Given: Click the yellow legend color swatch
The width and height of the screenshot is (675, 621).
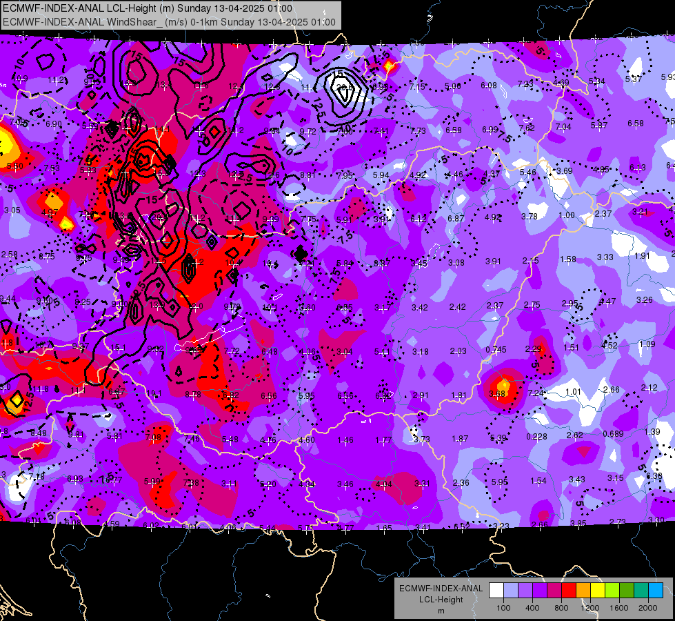Looking at the screenshot, I should [598, 591].
